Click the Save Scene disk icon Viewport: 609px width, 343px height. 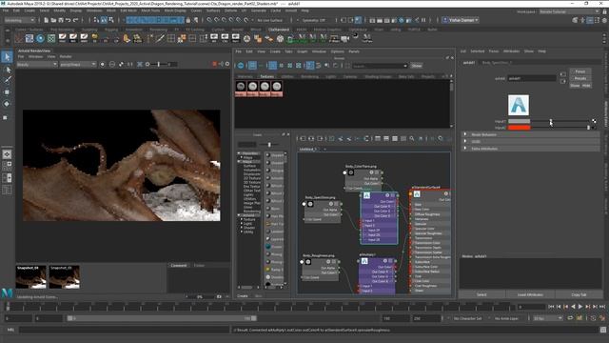[x=61, y=20]
